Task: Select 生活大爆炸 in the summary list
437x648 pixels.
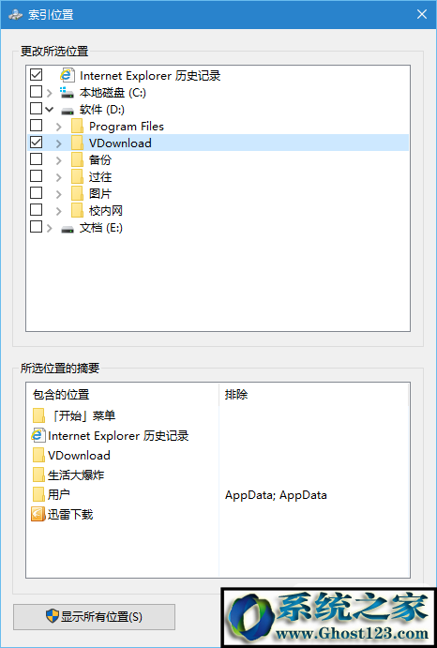Action: point(76,475)
